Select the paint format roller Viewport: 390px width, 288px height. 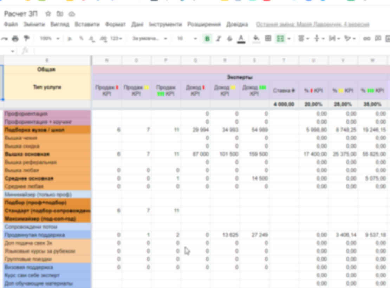[x=26, y=39]
